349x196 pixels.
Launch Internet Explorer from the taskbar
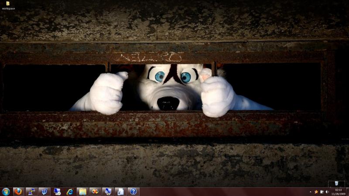click(x=70, y=192)
